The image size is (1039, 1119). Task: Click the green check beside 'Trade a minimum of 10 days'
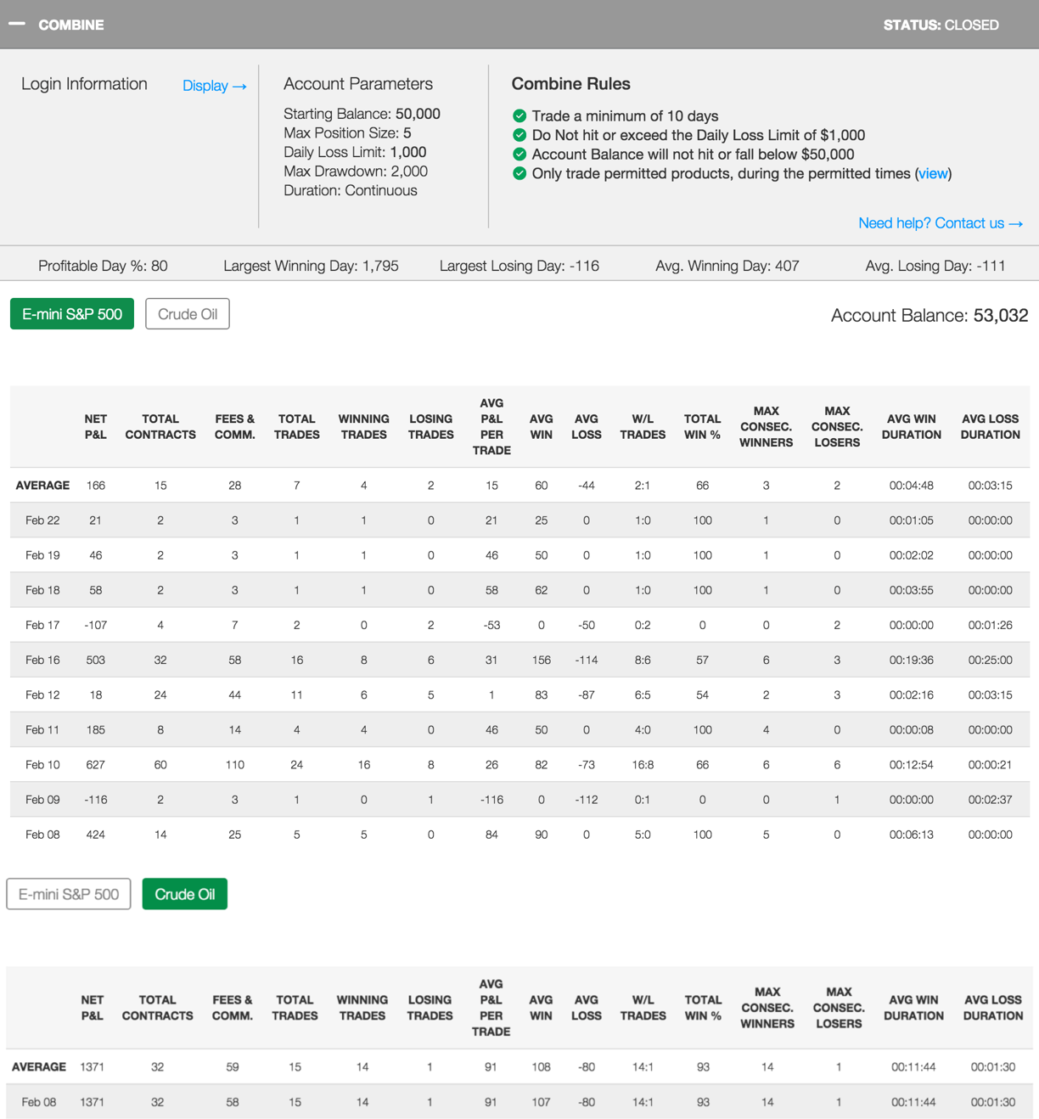pos(519,116)
